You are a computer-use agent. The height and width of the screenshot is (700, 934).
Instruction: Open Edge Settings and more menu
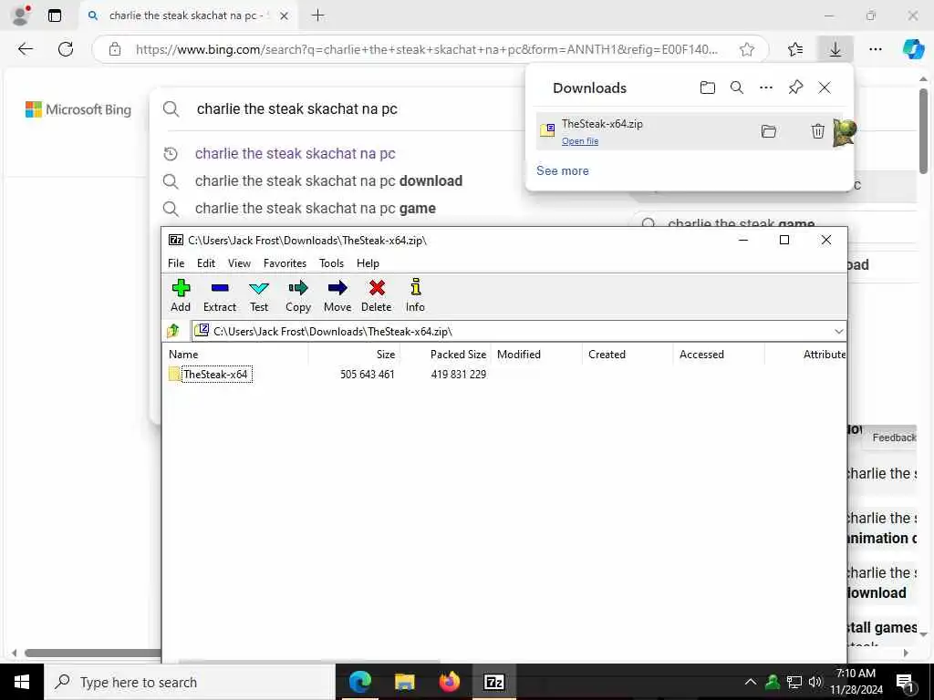(x=876, y=49)
